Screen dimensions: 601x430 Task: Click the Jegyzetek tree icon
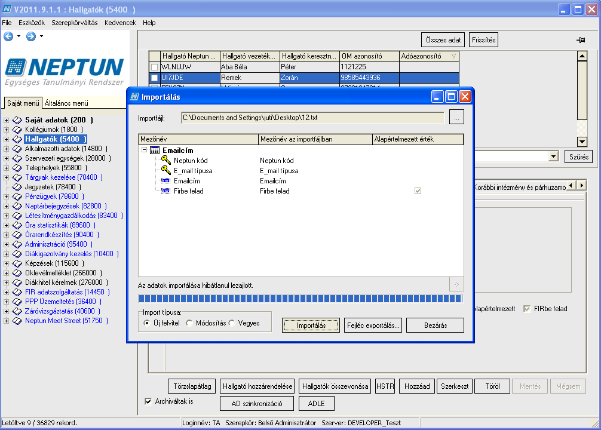(17, 187)
